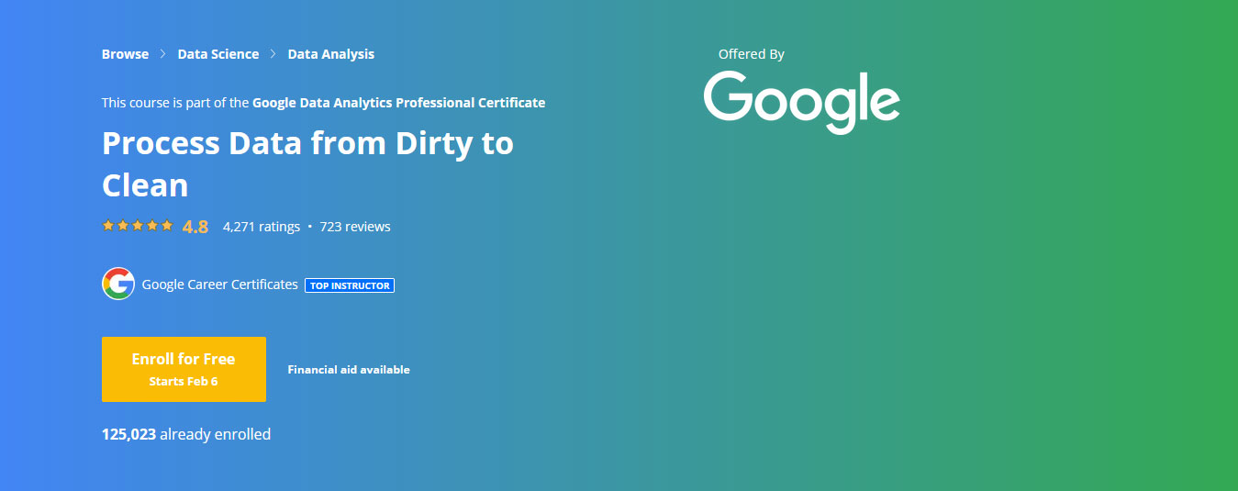Click the 4,271 ratings text
This screenshot has width=1238, height=491.
(262, 227)
